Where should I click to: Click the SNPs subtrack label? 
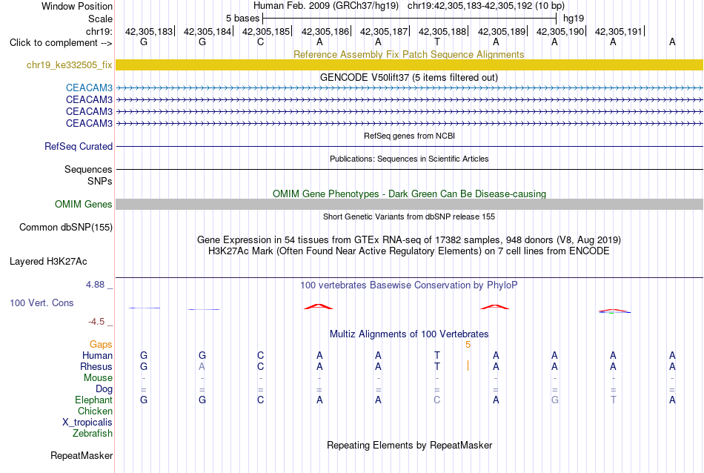click(x=100, y=181)
